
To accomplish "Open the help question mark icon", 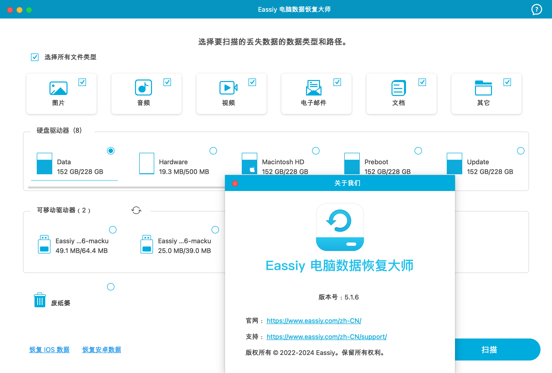I will click(x=536, y=9).
